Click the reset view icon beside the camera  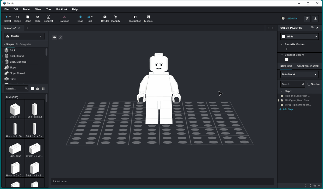pyautogui.click(x=60, y=37)
